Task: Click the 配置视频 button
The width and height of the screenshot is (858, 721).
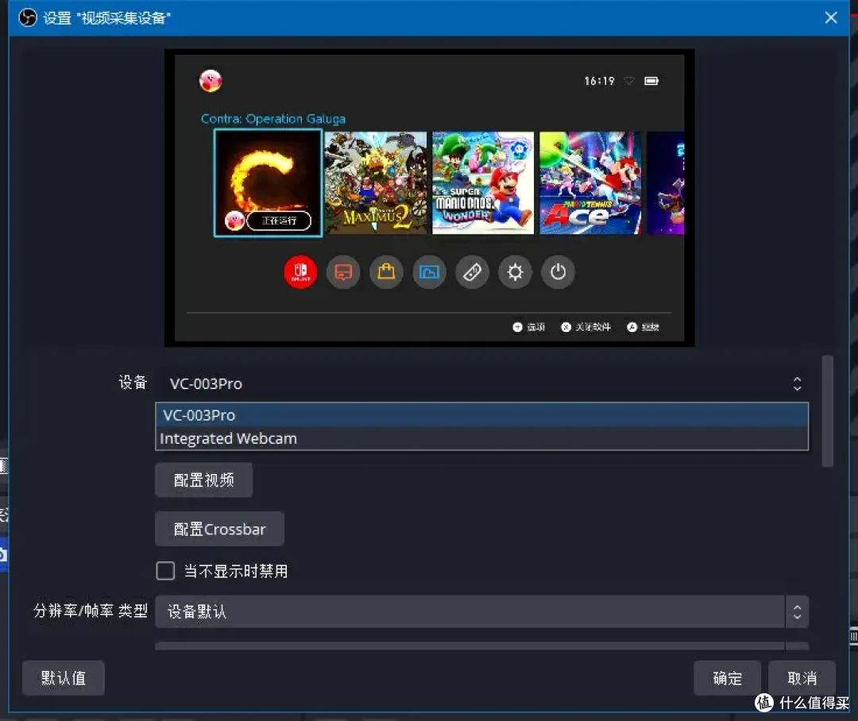Action: point(204,480)
